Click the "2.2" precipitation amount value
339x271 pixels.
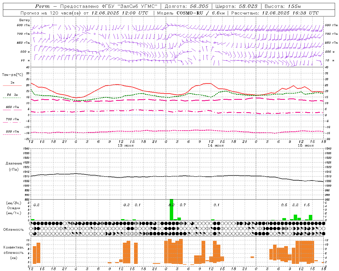click(295, 205)
